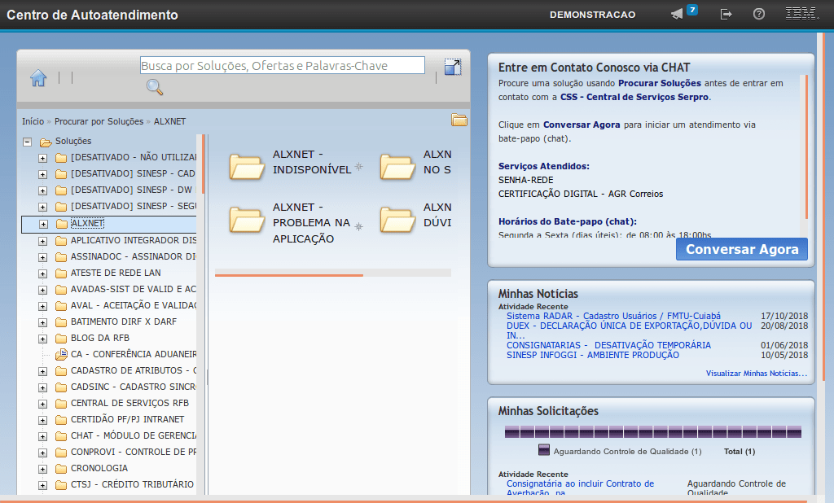
Task: Click the Conversar Agora button
Action: tap(742, 249)
